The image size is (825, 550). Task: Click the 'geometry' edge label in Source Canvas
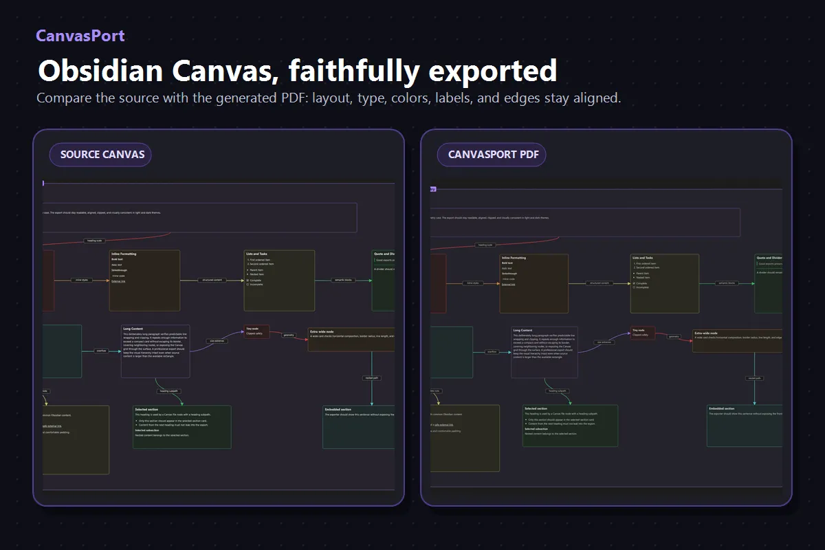(x=289, y=335)
